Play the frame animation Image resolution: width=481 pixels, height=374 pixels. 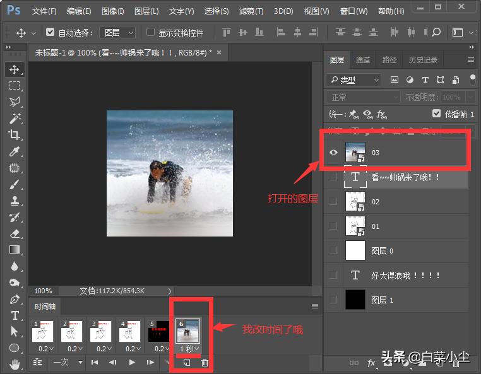coord(132,363)
